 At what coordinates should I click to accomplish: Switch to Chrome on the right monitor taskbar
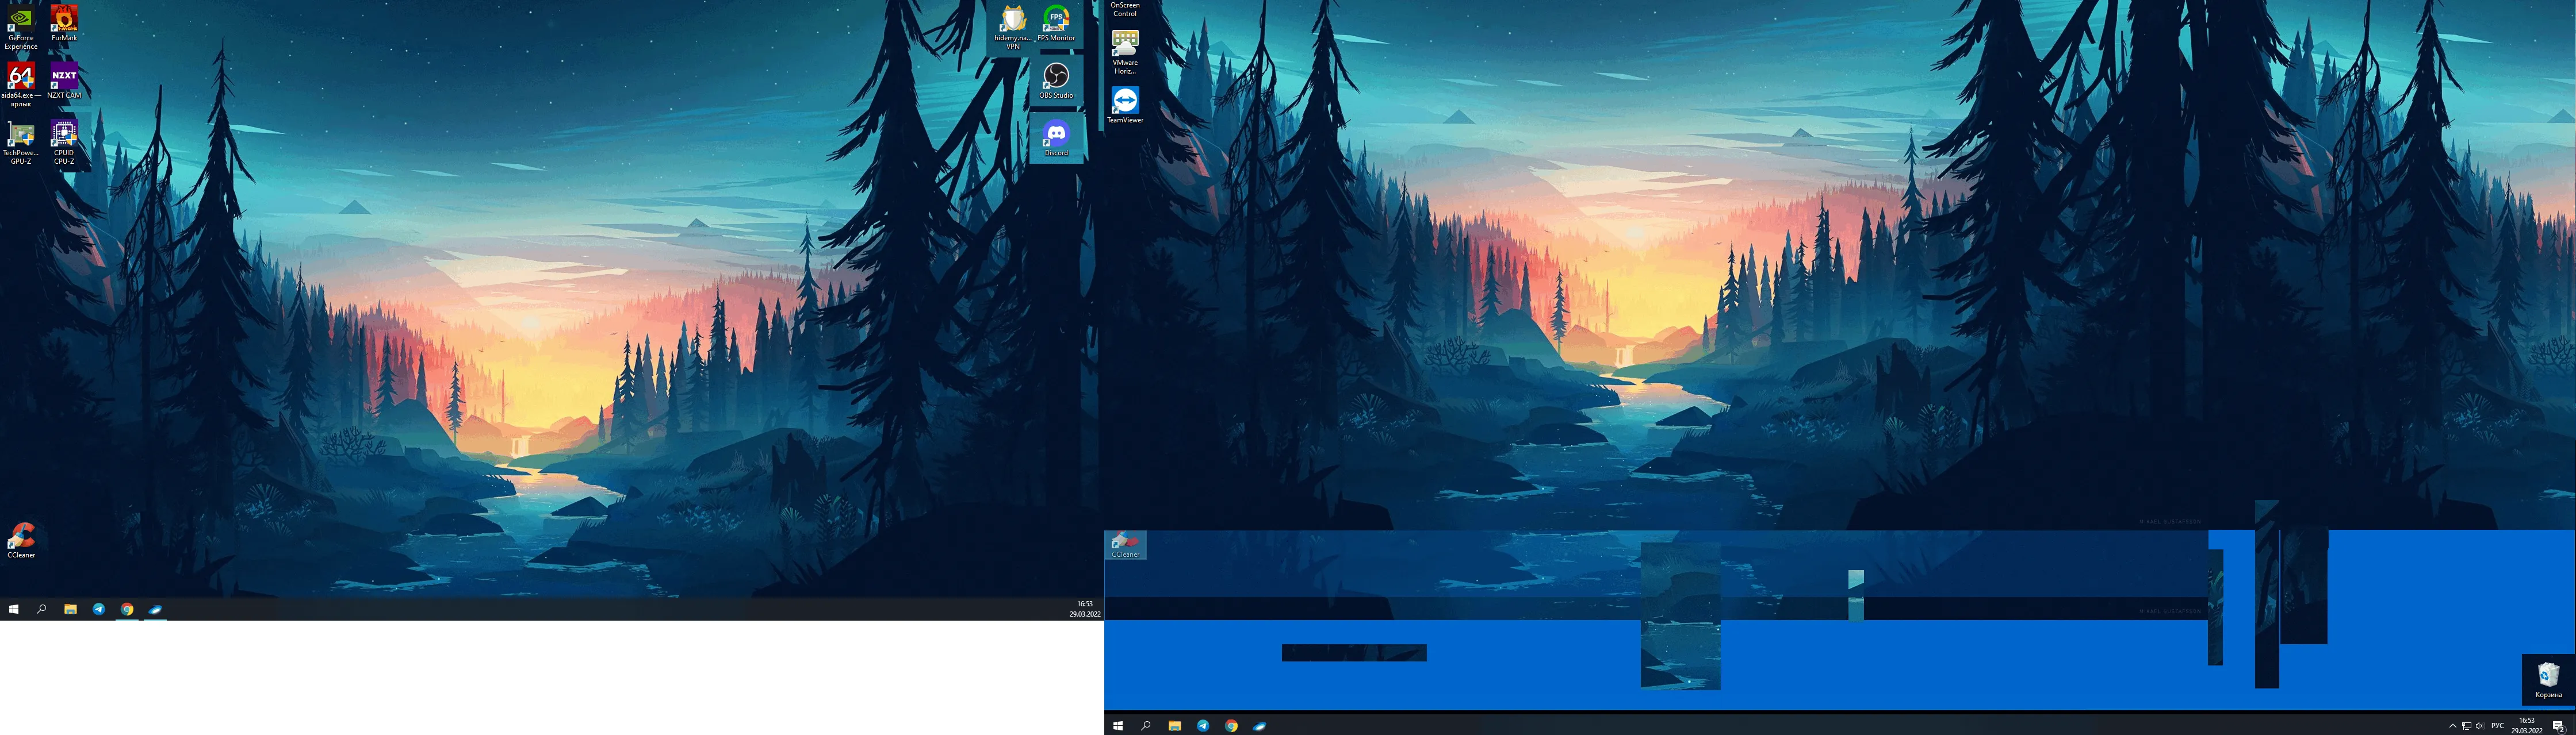click(x=1231, y=725)
